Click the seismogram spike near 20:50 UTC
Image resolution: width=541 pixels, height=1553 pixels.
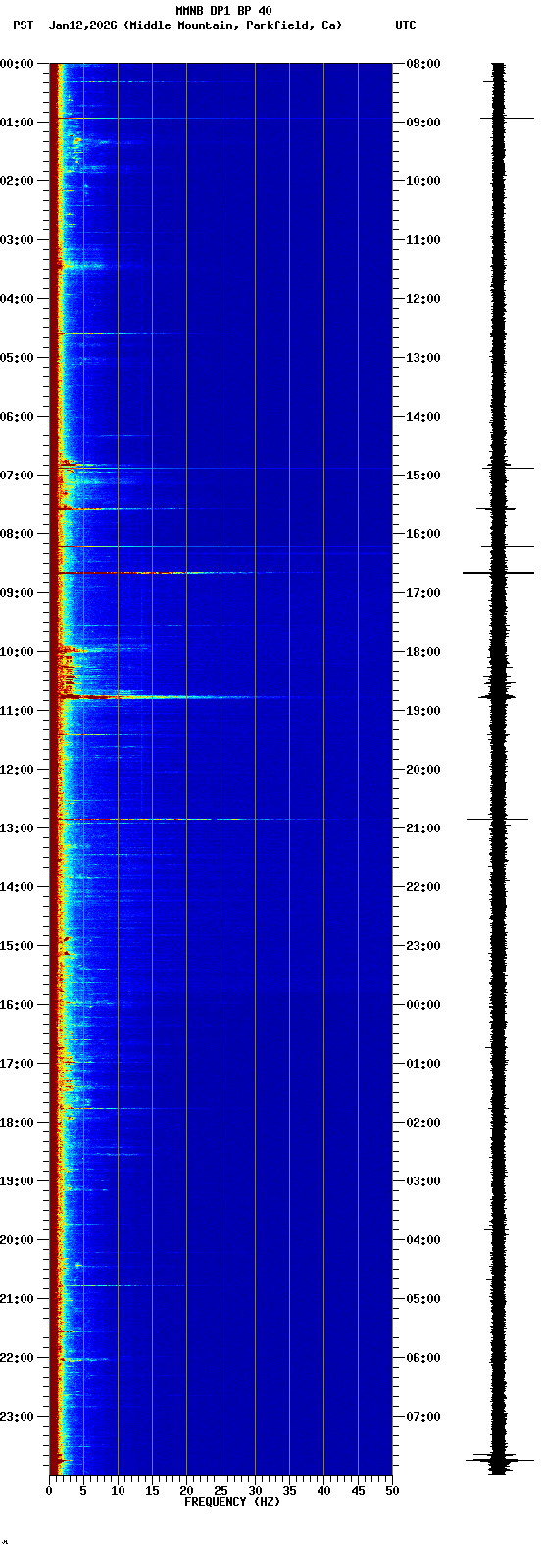tap(498, 819)
